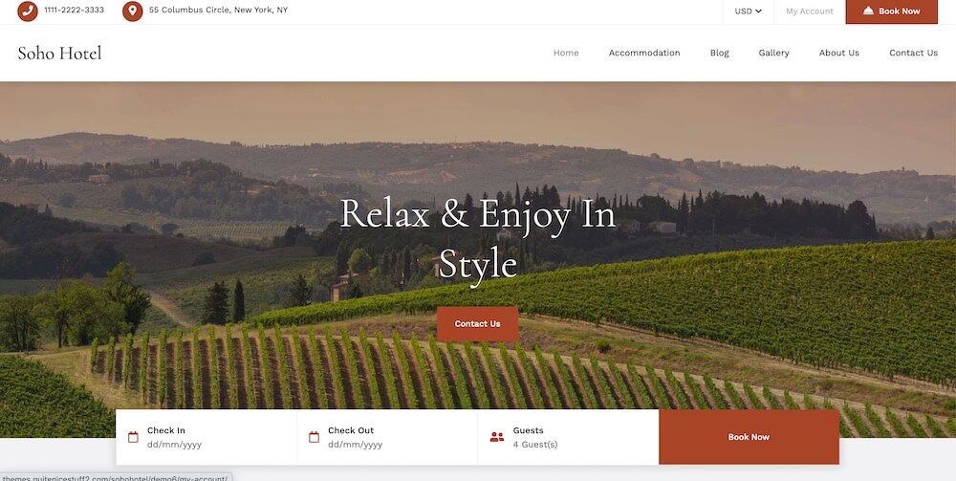The image size is (956, 481).
Task: Click the Check Out calendar icon
Action: [314, 437]
